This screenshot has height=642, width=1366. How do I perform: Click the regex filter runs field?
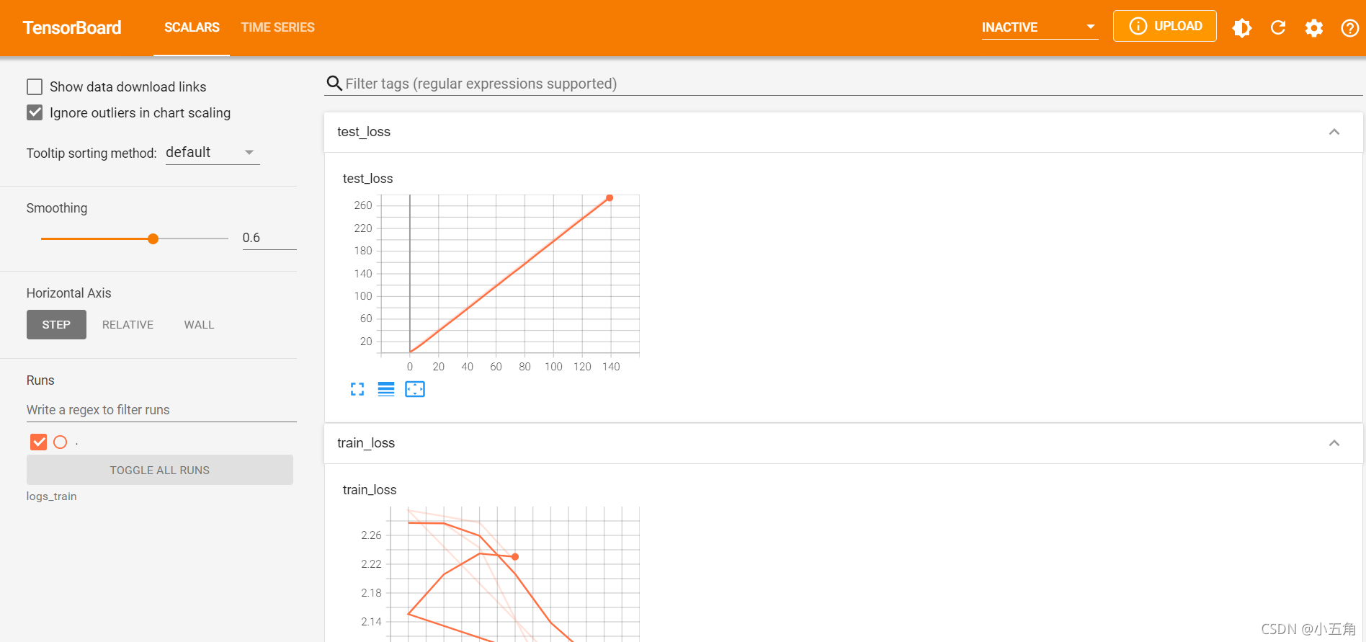coord(161,410)
